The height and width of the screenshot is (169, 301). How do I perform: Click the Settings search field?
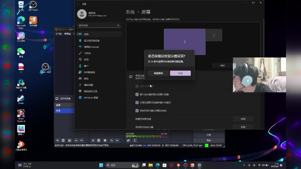(x=99, y=25)
